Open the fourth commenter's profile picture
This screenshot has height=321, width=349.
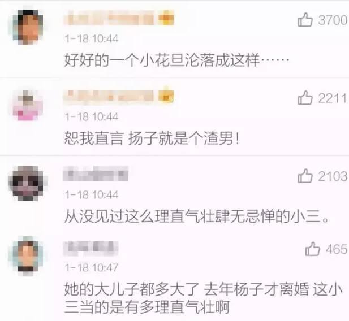click(28, 256)
